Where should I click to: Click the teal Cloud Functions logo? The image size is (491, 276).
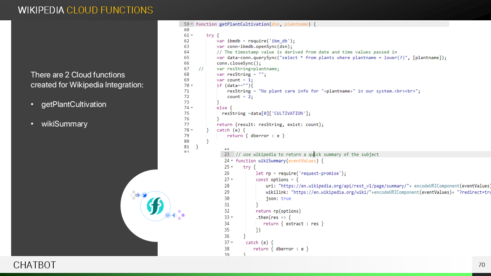[x=155, y=206]
